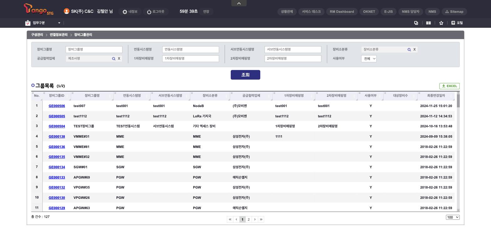
Task: Open search for 장비소분류 magnifier icon
Action: point(409,50)
